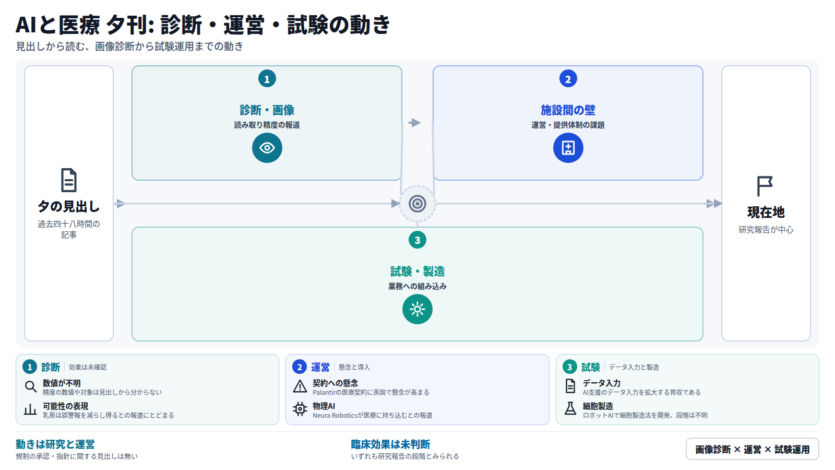The image size is (835, 470).
Task: Click the chip icon beside 物理AI
Action: click(300, 409)
